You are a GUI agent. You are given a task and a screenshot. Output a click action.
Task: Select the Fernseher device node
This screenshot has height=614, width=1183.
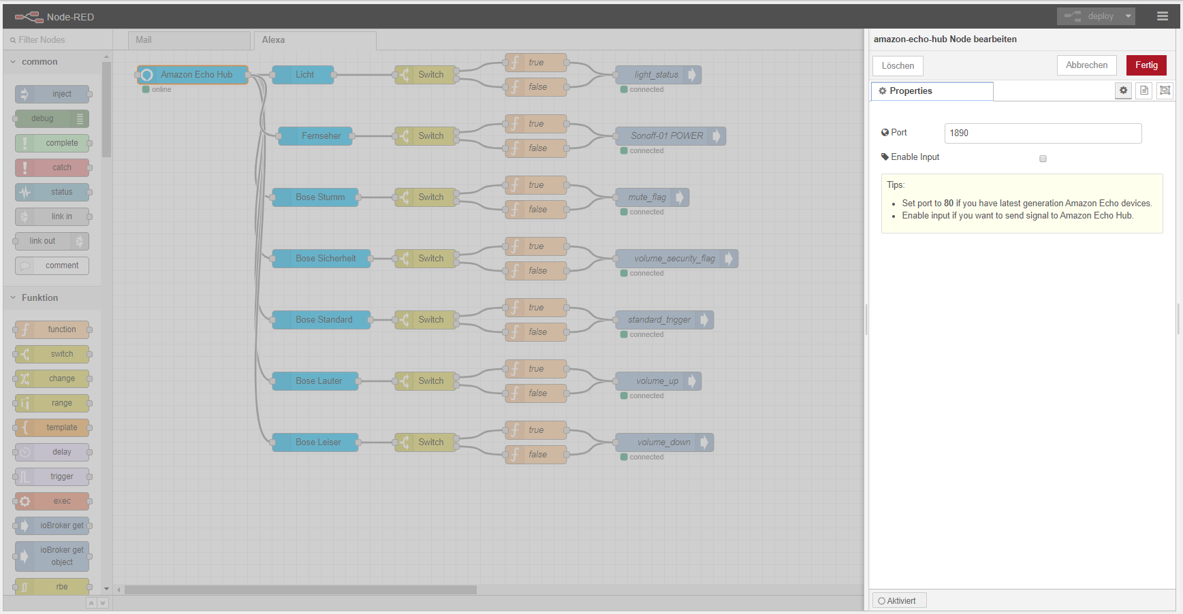tap(315, 136)
